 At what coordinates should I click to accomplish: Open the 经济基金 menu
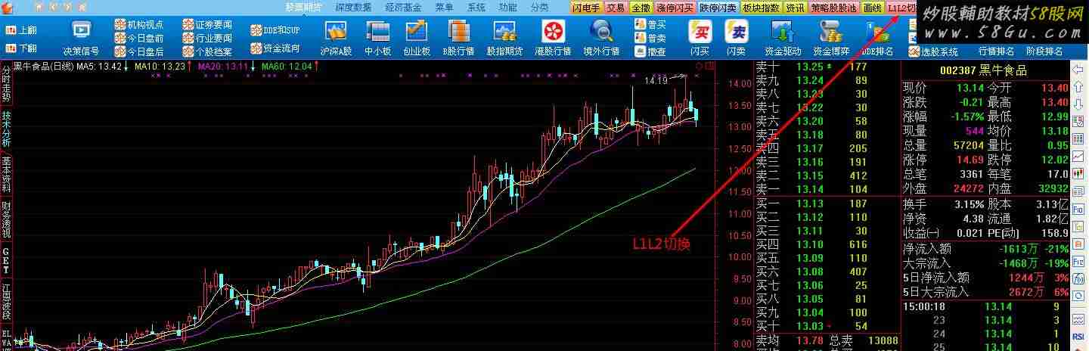click(x=403, y=7)
